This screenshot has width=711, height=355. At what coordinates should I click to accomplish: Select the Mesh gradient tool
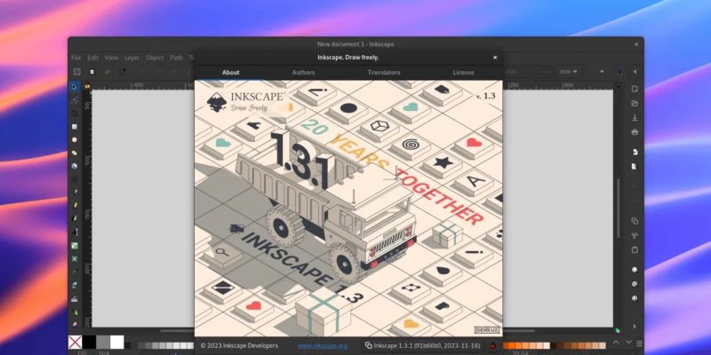tap(75, 258)
